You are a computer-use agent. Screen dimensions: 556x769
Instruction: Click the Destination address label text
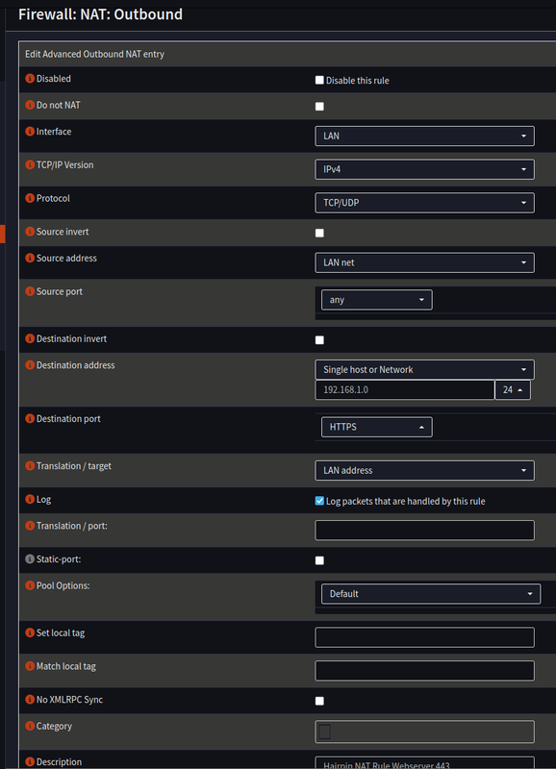(76, 365)
